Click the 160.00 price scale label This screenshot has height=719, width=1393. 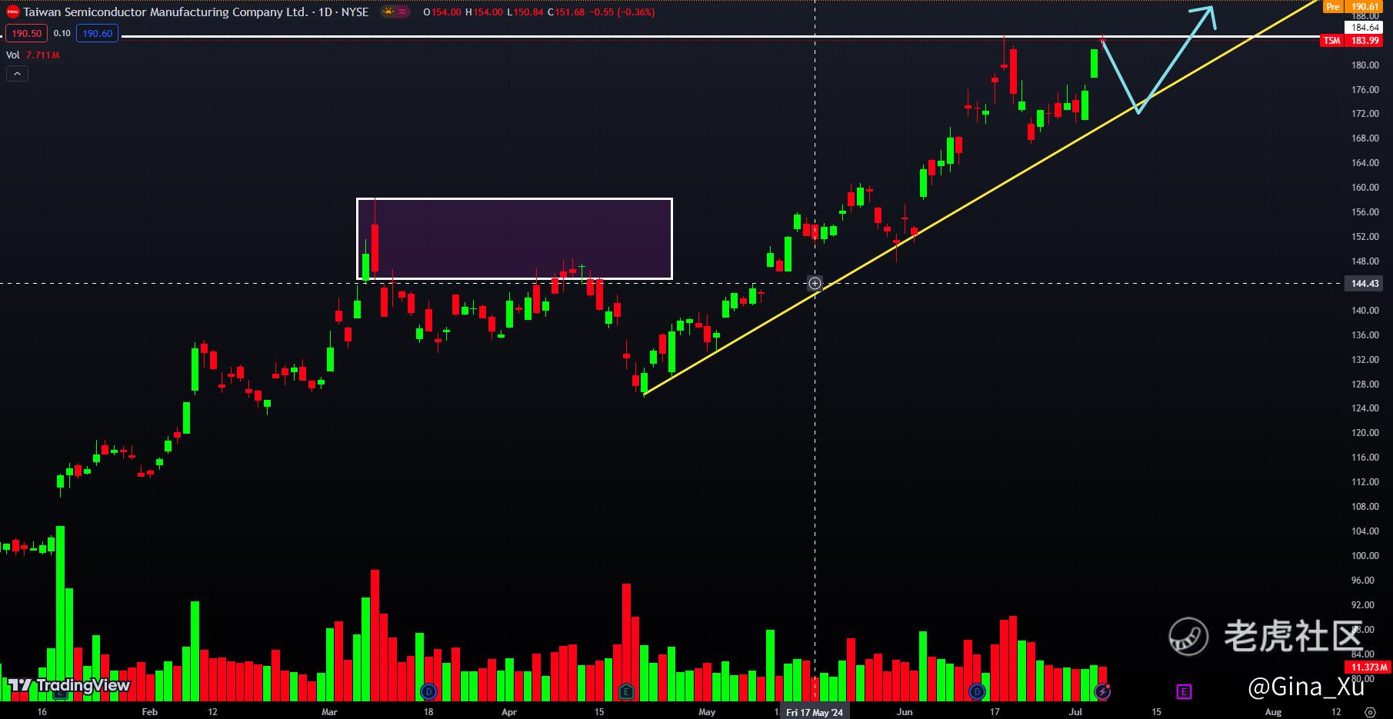[x=1365, y=188]
